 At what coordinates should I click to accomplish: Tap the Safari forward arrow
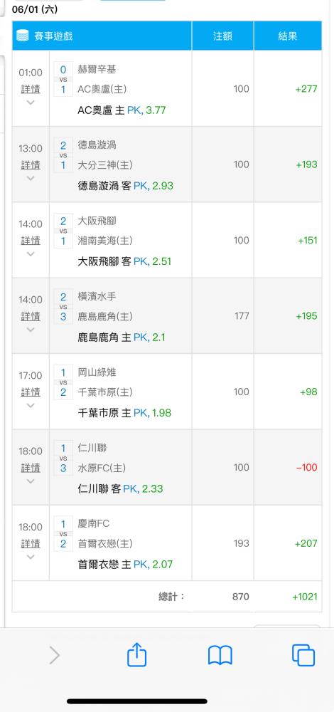[55, 656]
